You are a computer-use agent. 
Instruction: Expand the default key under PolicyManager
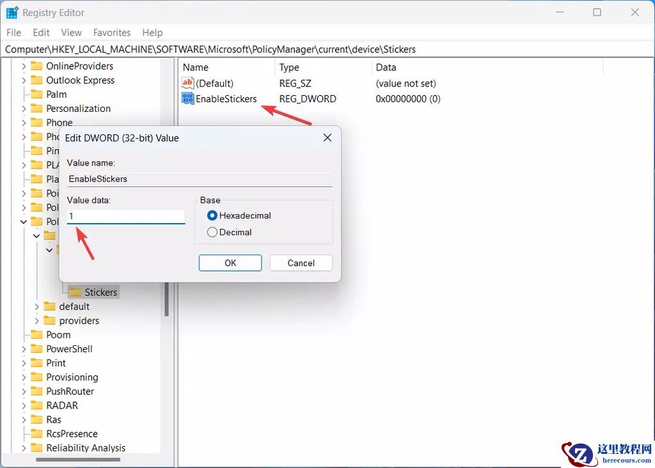click(x=36, y=307)
